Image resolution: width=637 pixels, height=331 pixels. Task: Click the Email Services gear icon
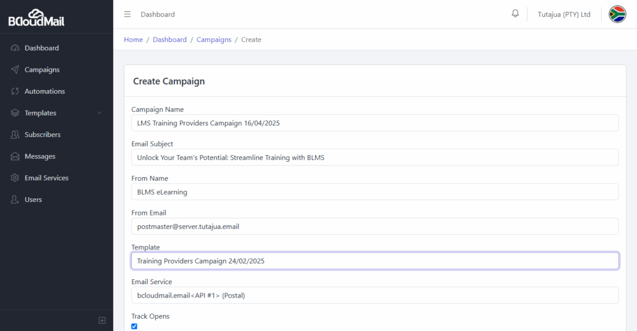point(15,178)
